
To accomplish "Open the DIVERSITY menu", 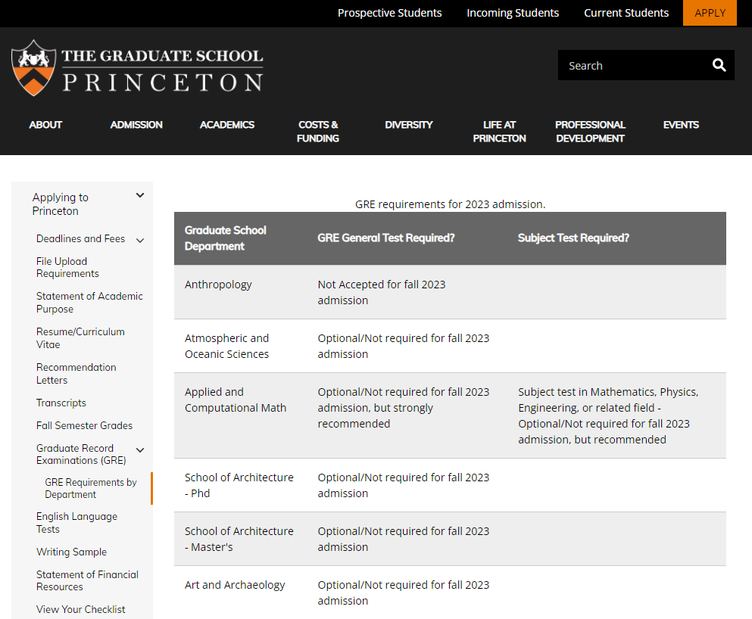I will tap(409, 125).
